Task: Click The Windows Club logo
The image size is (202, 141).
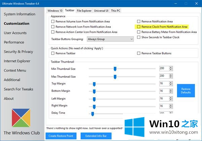Action: [x=21, y=118]
